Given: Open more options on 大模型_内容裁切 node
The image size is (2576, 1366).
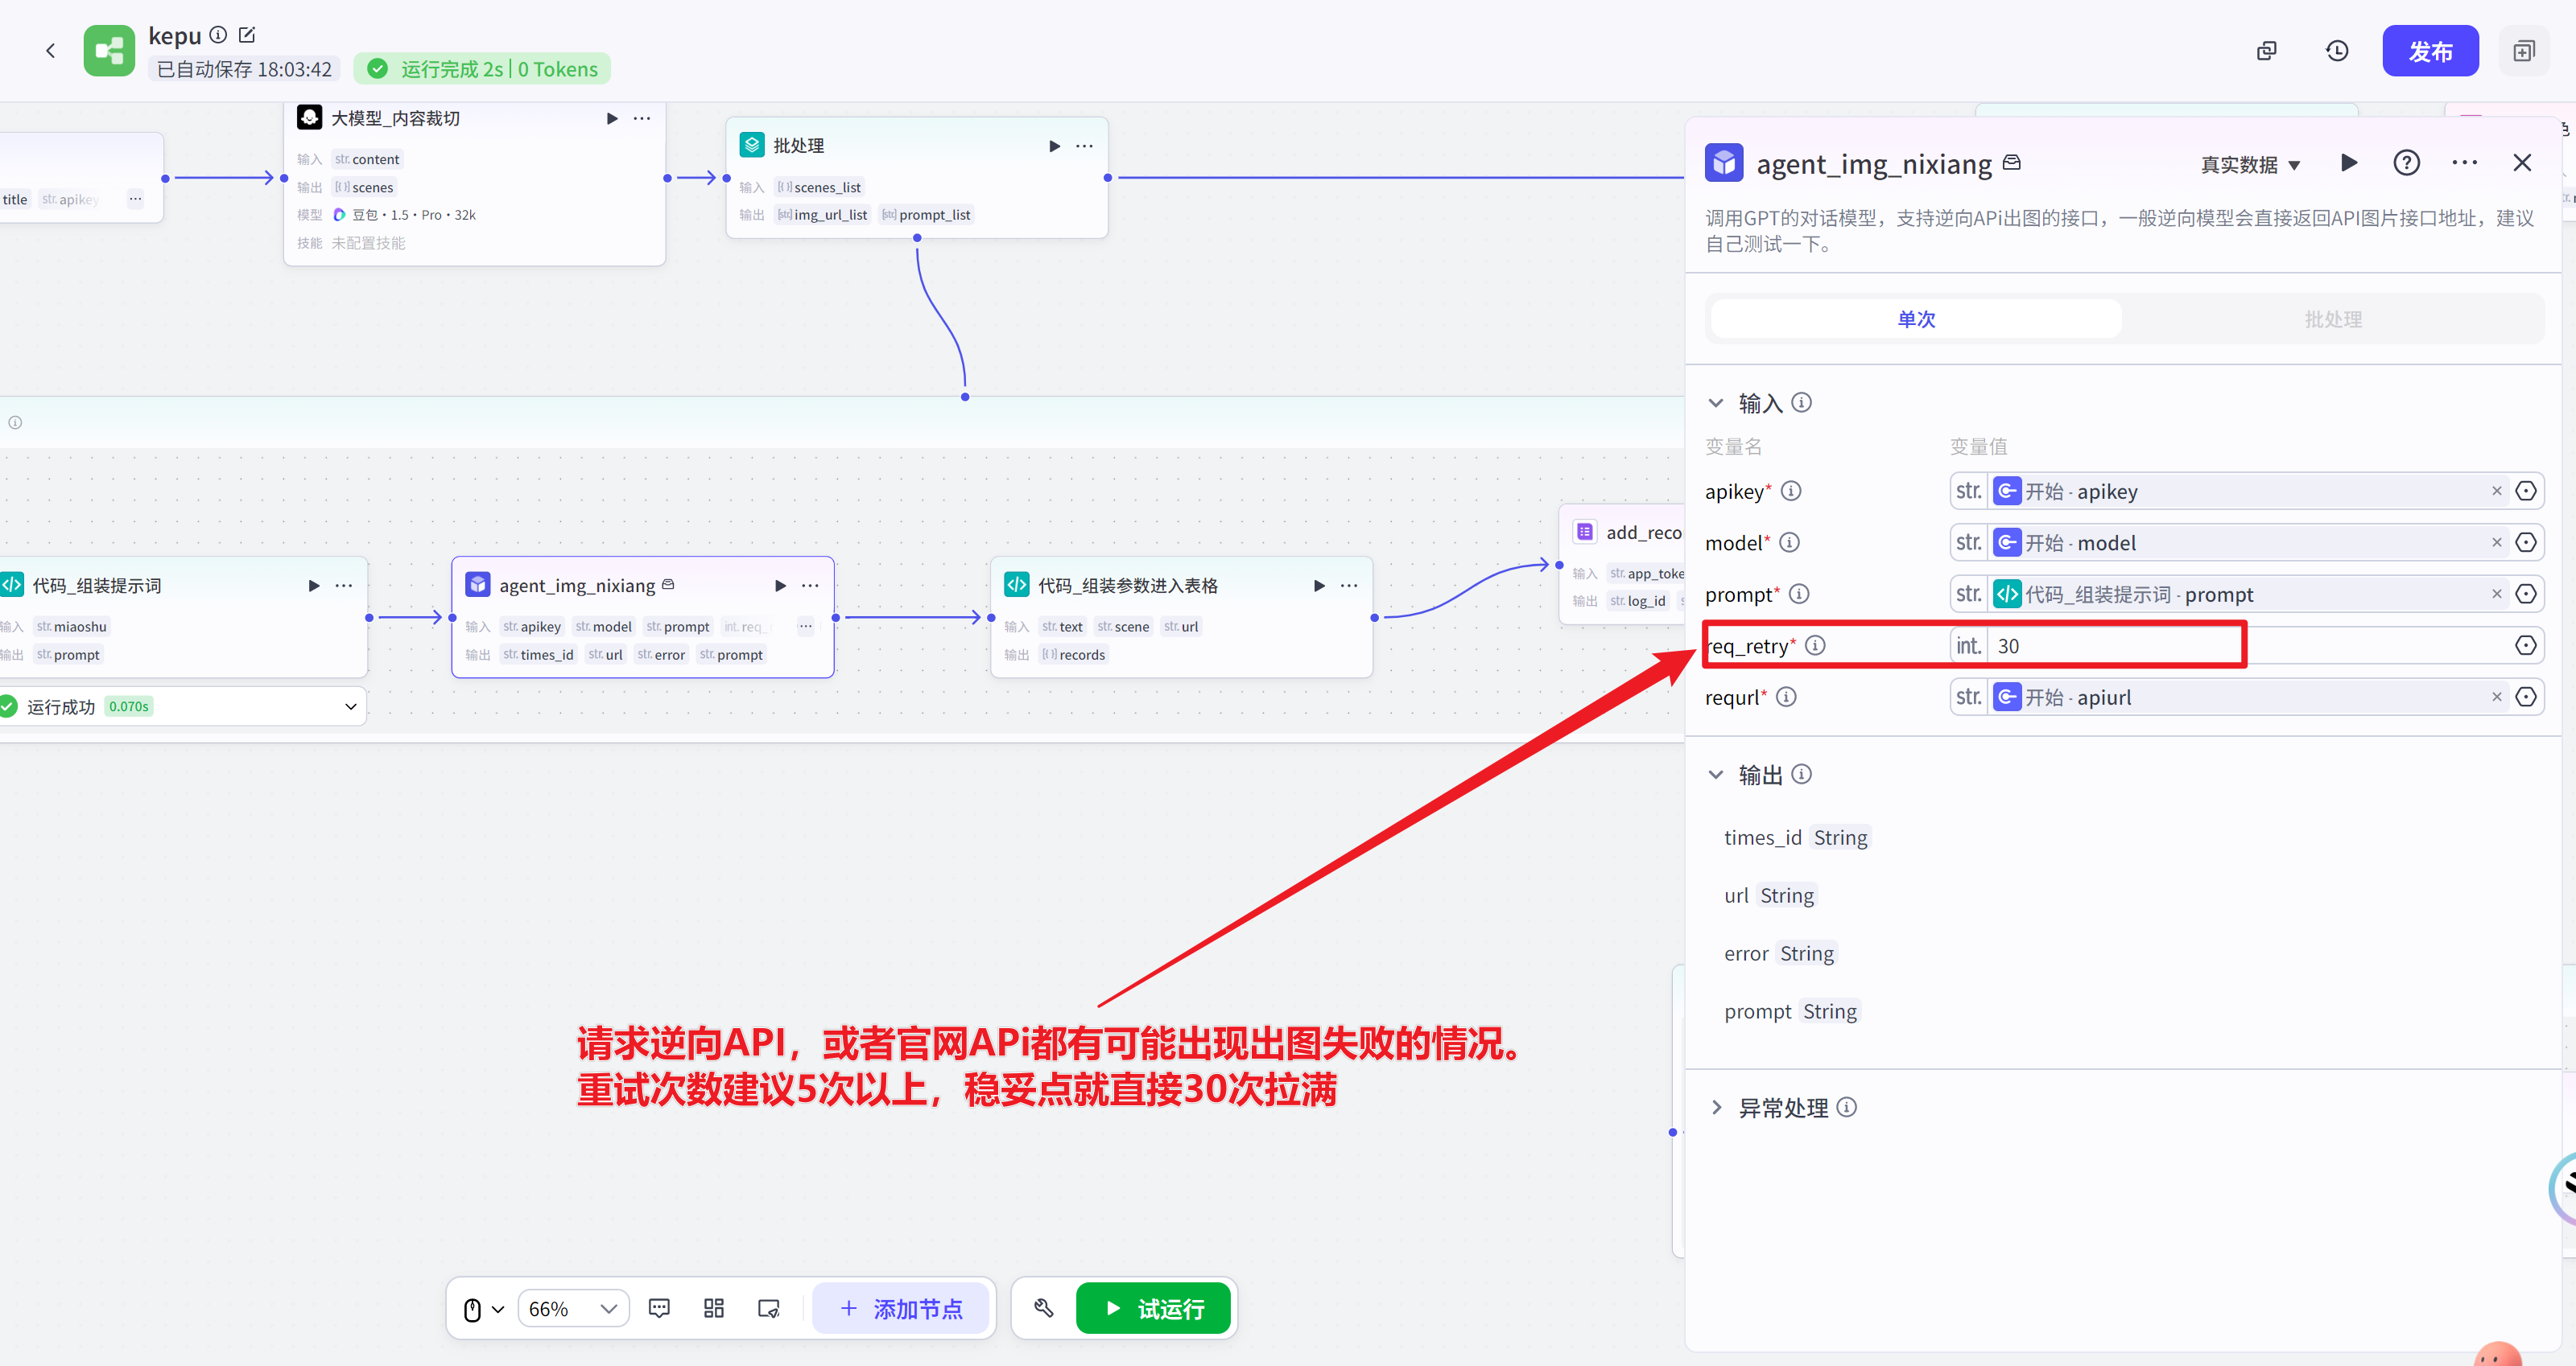Looking at the screenshot, I should (642, 119).
